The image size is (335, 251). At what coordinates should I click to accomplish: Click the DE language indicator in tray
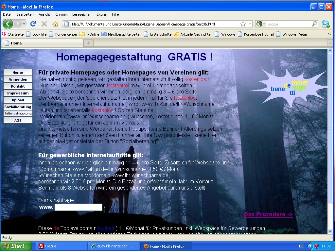point(301,246)
